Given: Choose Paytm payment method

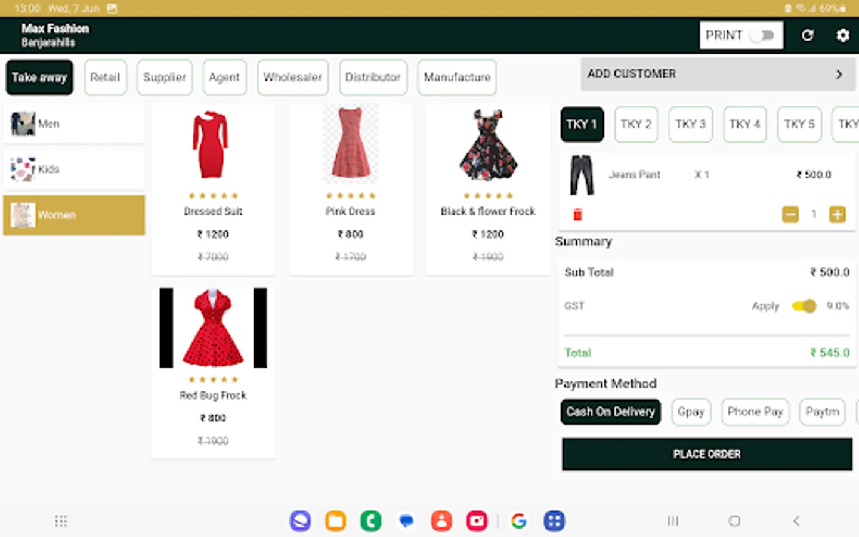Looking at the screenshot, I should click(823, 412).
